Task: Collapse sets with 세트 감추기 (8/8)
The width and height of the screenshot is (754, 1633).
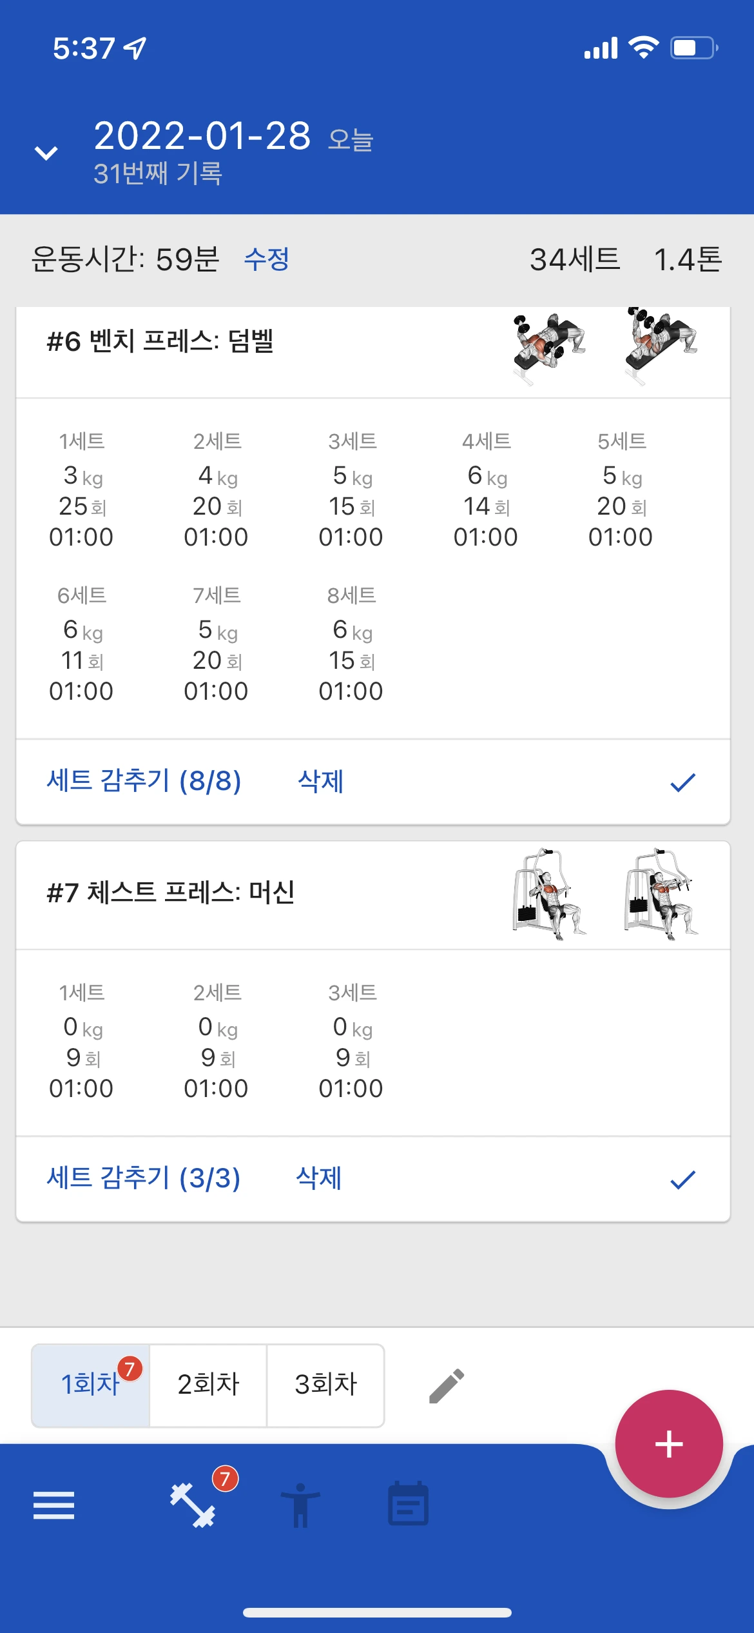Action: [144, 781]
